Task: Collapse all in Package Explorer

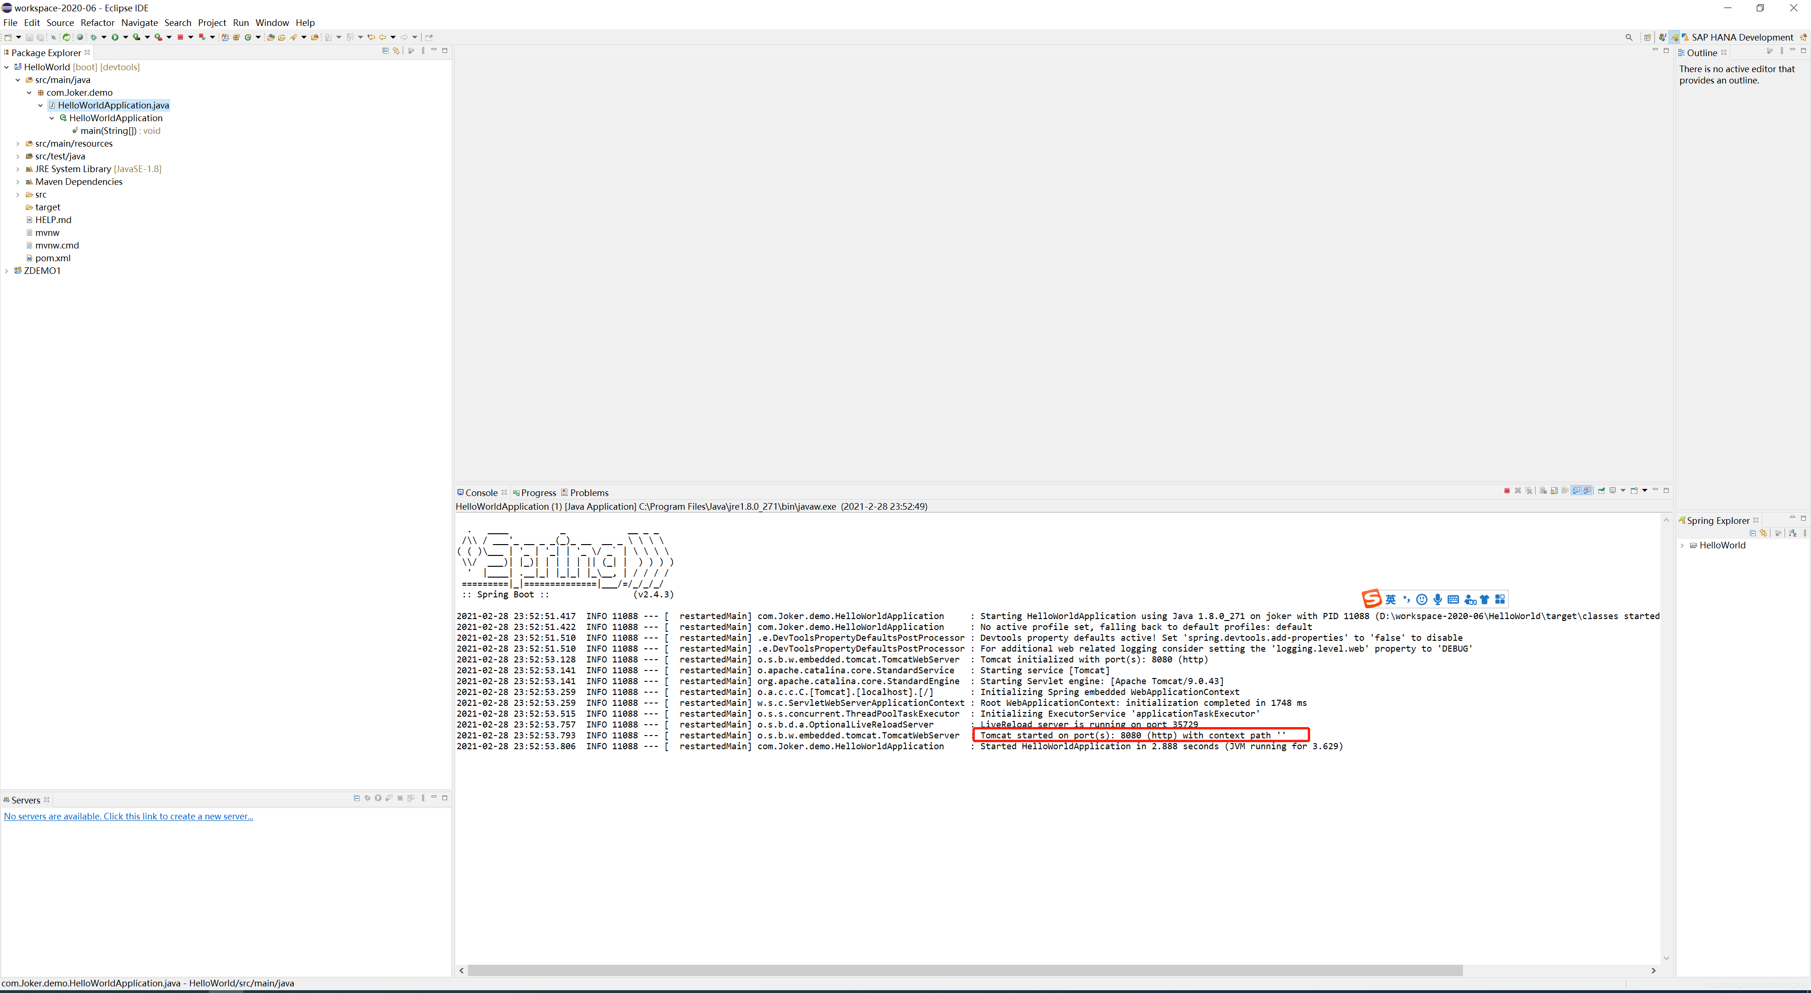Action: click(385, 50)
